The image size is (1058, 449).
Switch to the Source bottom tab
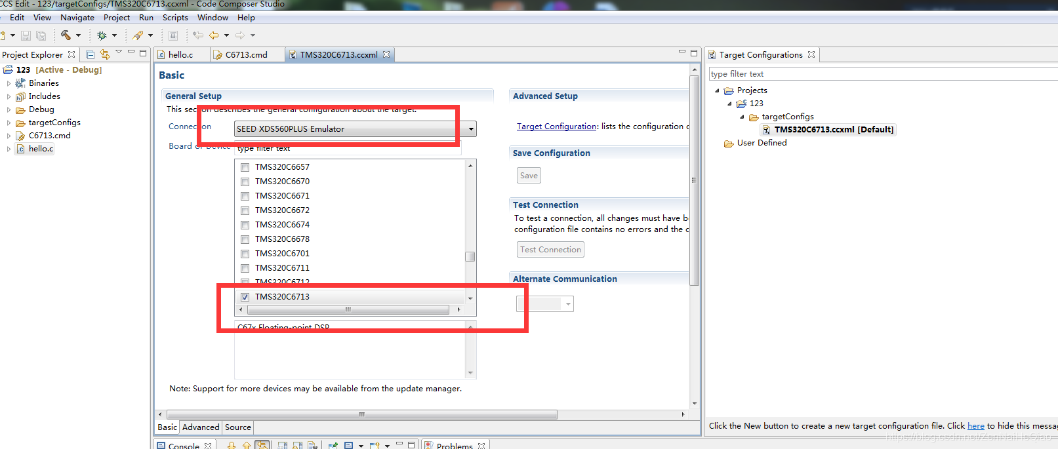[238, 427]
